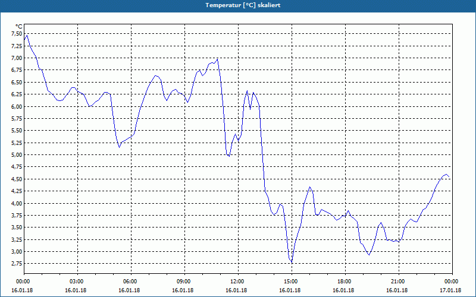The width and height of the screenshot is (476, 297).
Task: Select the 3,75 temperature axis label
Action: (x=17, y=216)
